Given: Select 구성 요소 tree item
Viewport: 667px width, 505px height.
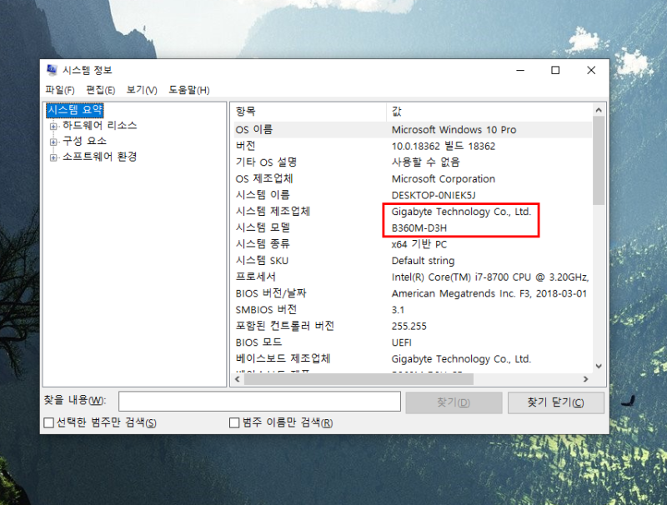Looking at the screenshot, I should click(x=84, y=141).
